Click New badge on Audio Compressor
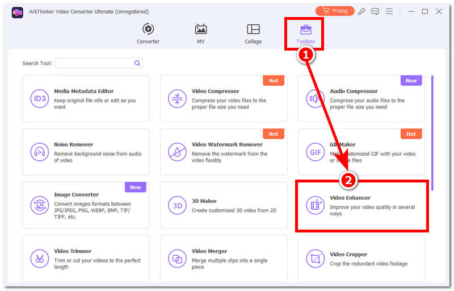The image size is (454, 291). pyautogui.click(x=411, y=81)
